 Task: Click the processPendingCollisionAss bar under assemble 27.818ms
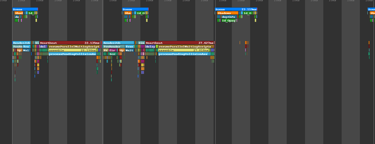coord(183,54)
